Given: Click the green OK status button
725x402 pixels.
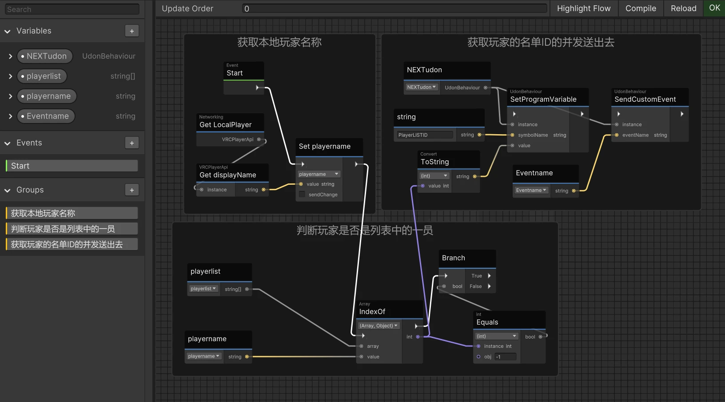Looking at the screenshot, I should [x=714, y=8].
